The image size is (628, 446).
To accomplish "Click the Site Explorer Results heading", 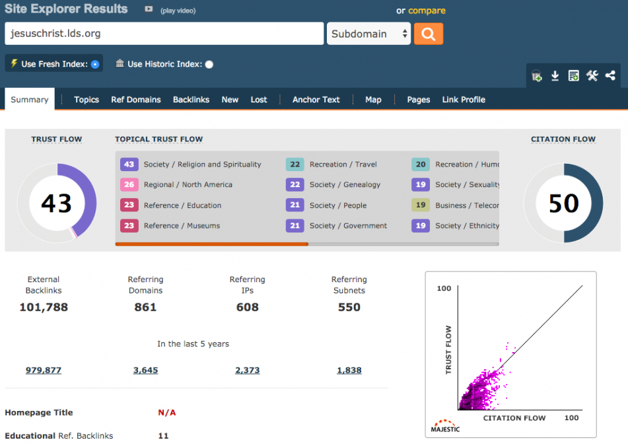I will click(x=66, y=9).
